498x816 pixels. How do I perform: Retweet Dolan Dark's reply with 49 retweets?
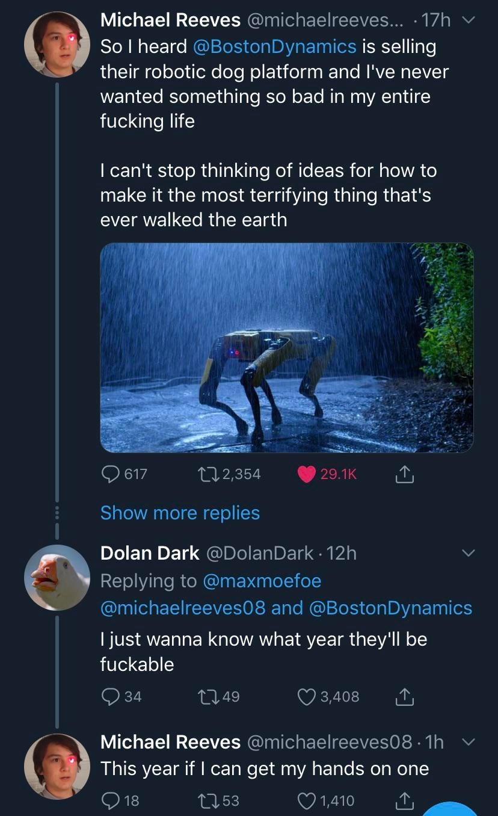(207, 696)
